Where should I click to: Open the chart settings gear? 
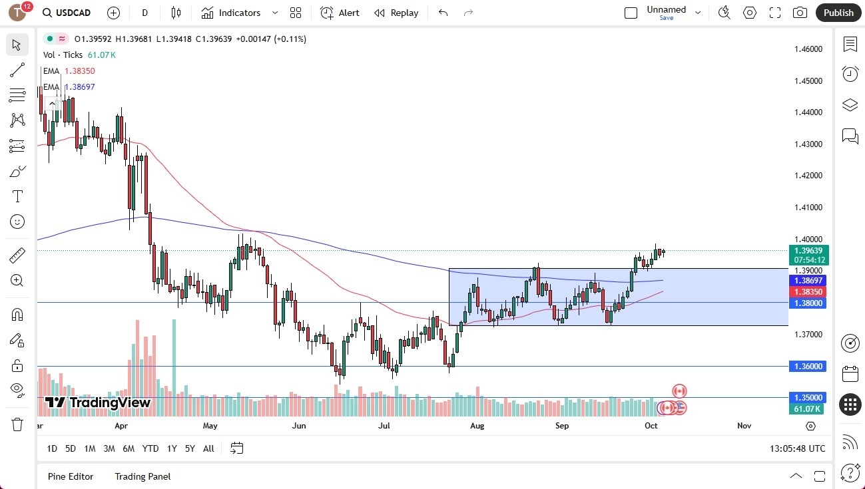pos(749,13)
